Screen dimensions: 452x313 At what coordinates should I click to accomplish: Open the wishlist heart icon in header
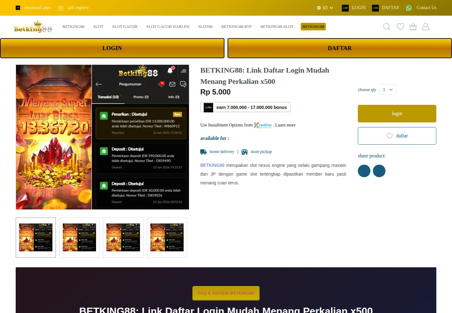coord(401,27)
